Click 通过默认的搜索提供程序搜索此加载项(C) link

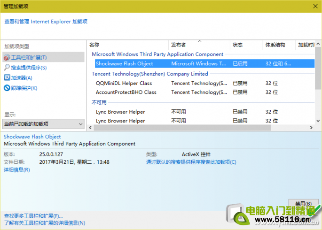(191, 162)
